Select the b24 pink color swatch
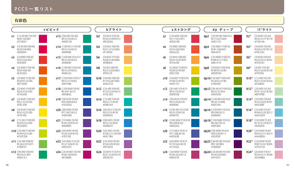The height and width of the screenshot is (170, 295). (128, 154)
